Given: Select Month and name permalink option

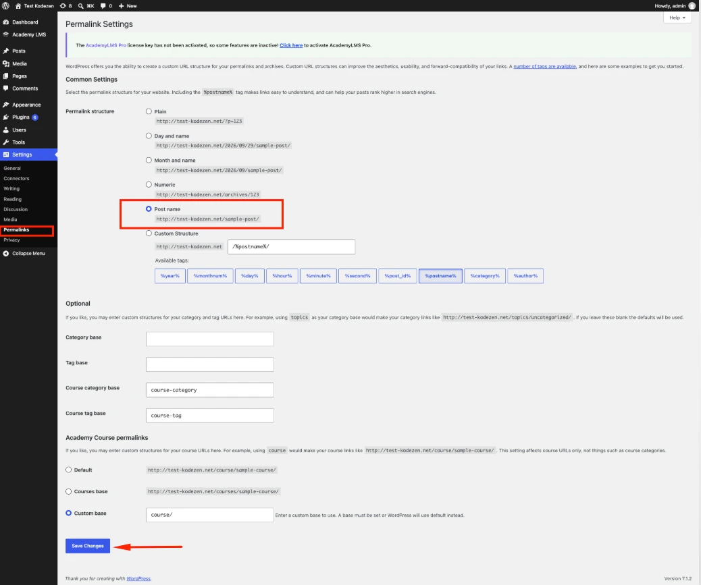Looking at the screenshot, I should pyautogui.click(x=149, y=160).
